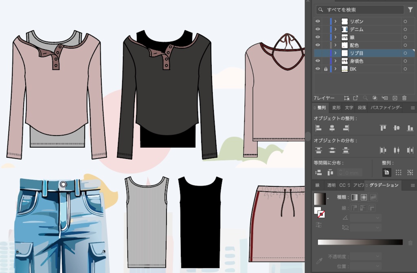Expand the 身頃色 layer
Viewport: 417px width, 273px height.
[x=336, y=61]
